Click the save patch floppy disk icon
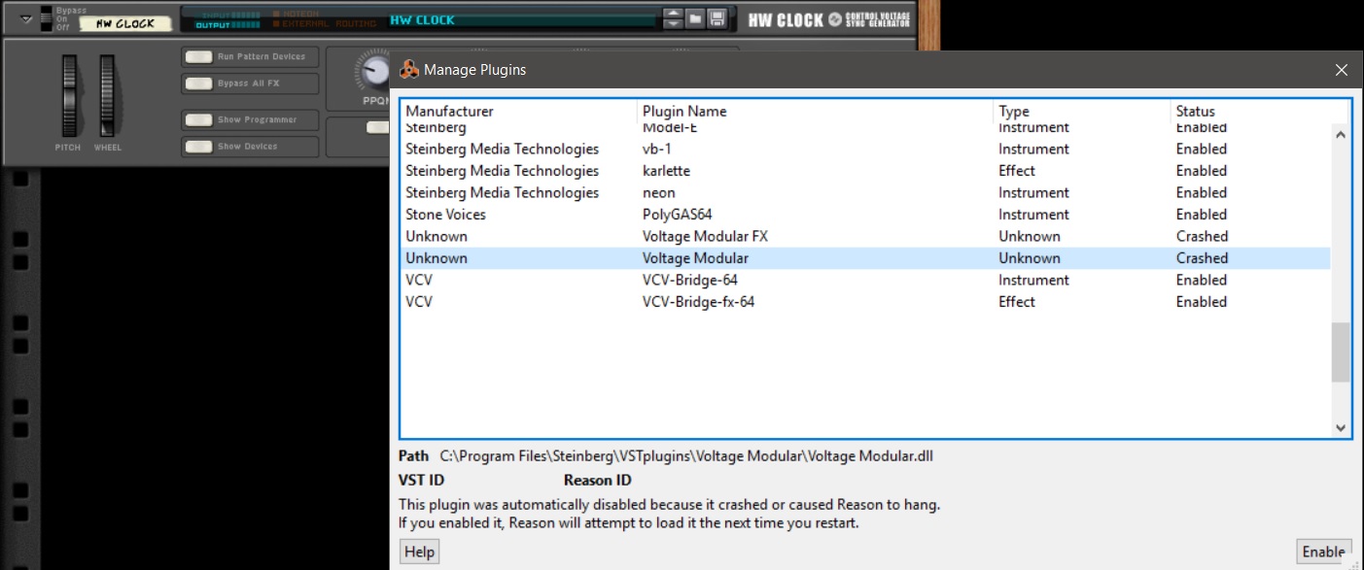The width and height of the screenshot is (1364, 570). pyautogui.click(x=717, y=18)
